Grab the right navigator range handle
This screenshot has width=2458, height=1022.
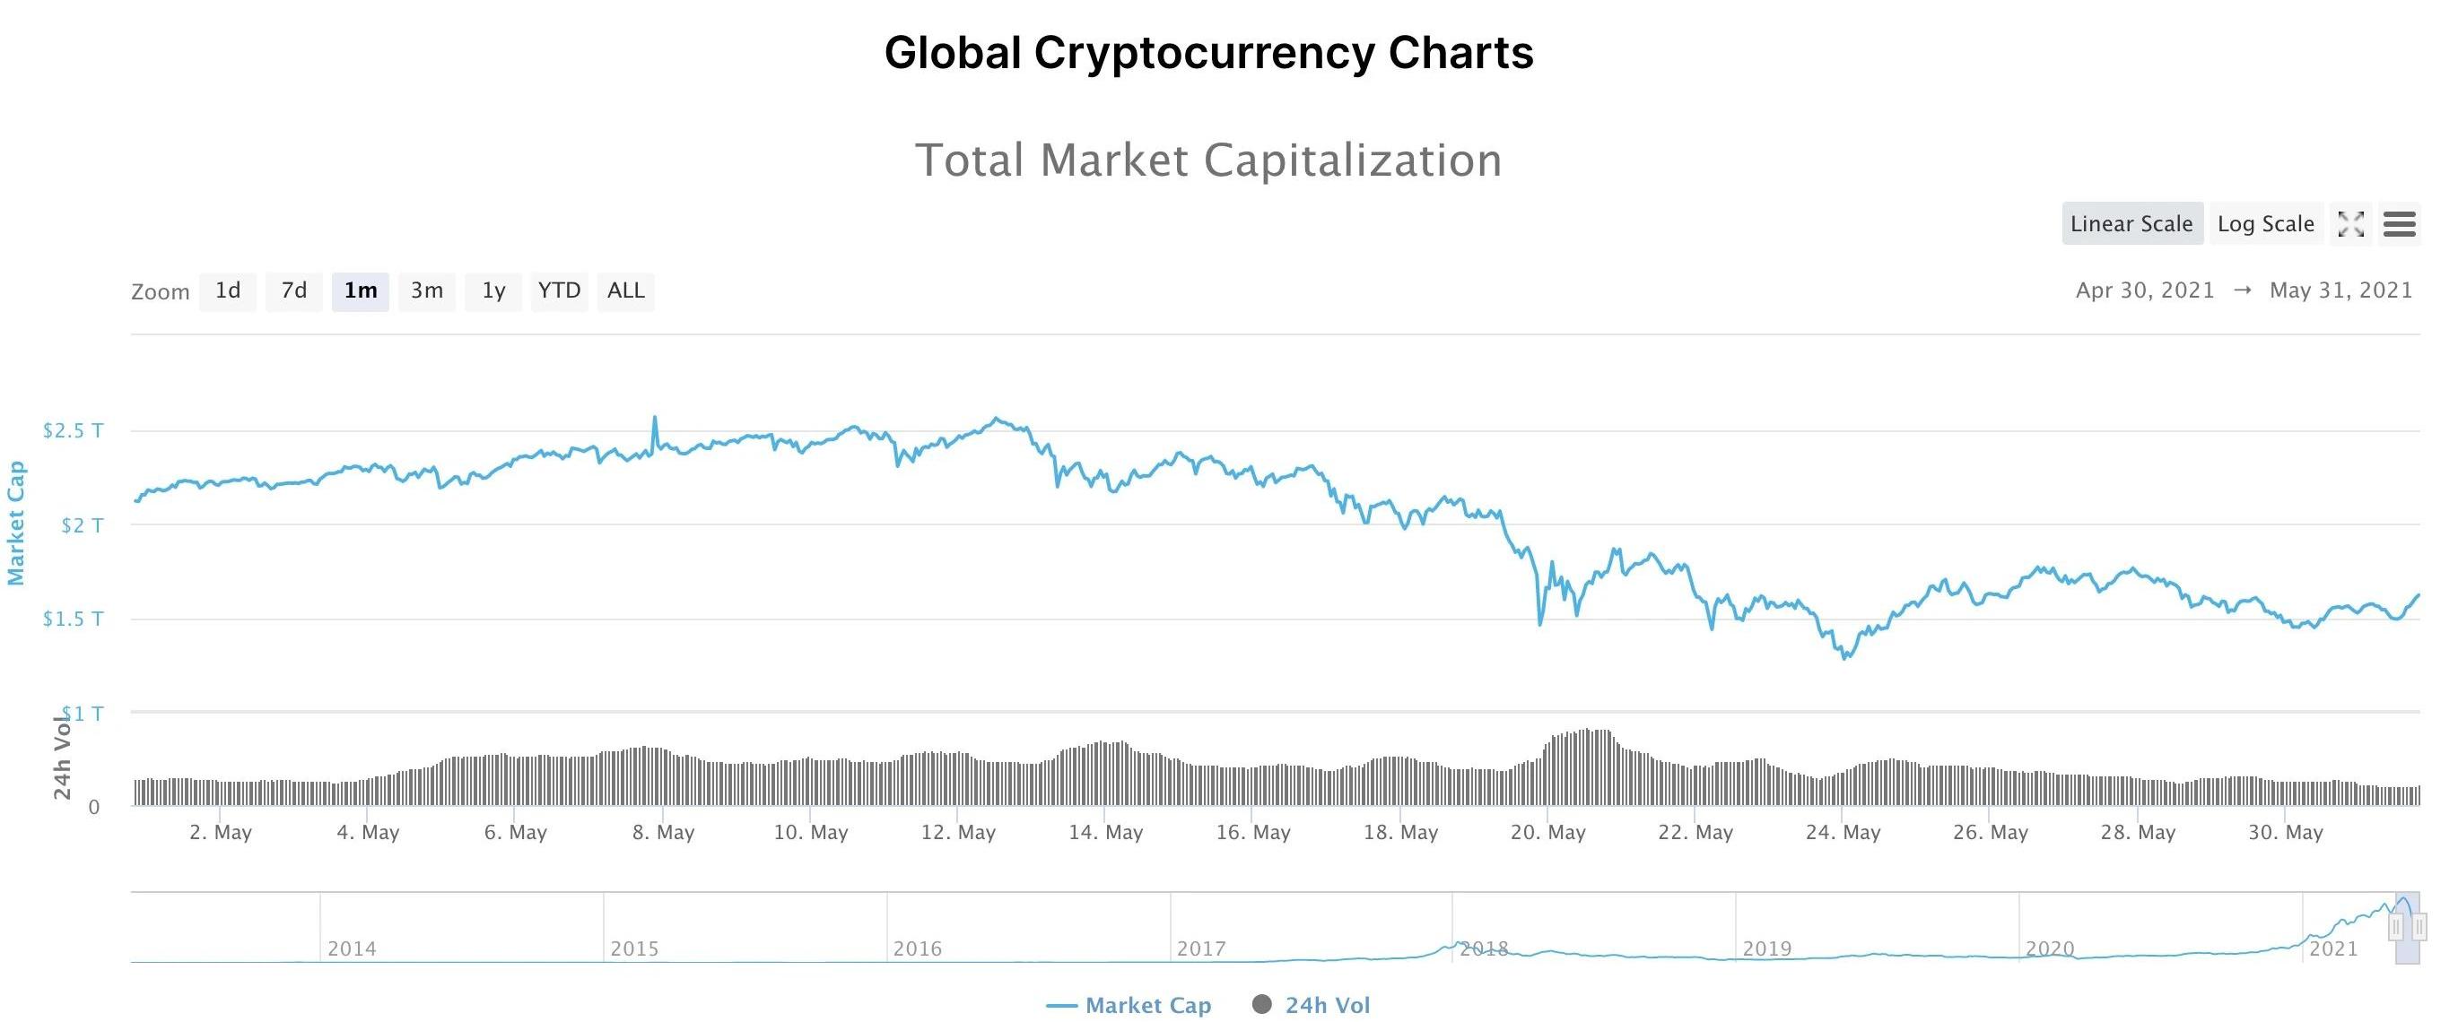(2419, 927)
